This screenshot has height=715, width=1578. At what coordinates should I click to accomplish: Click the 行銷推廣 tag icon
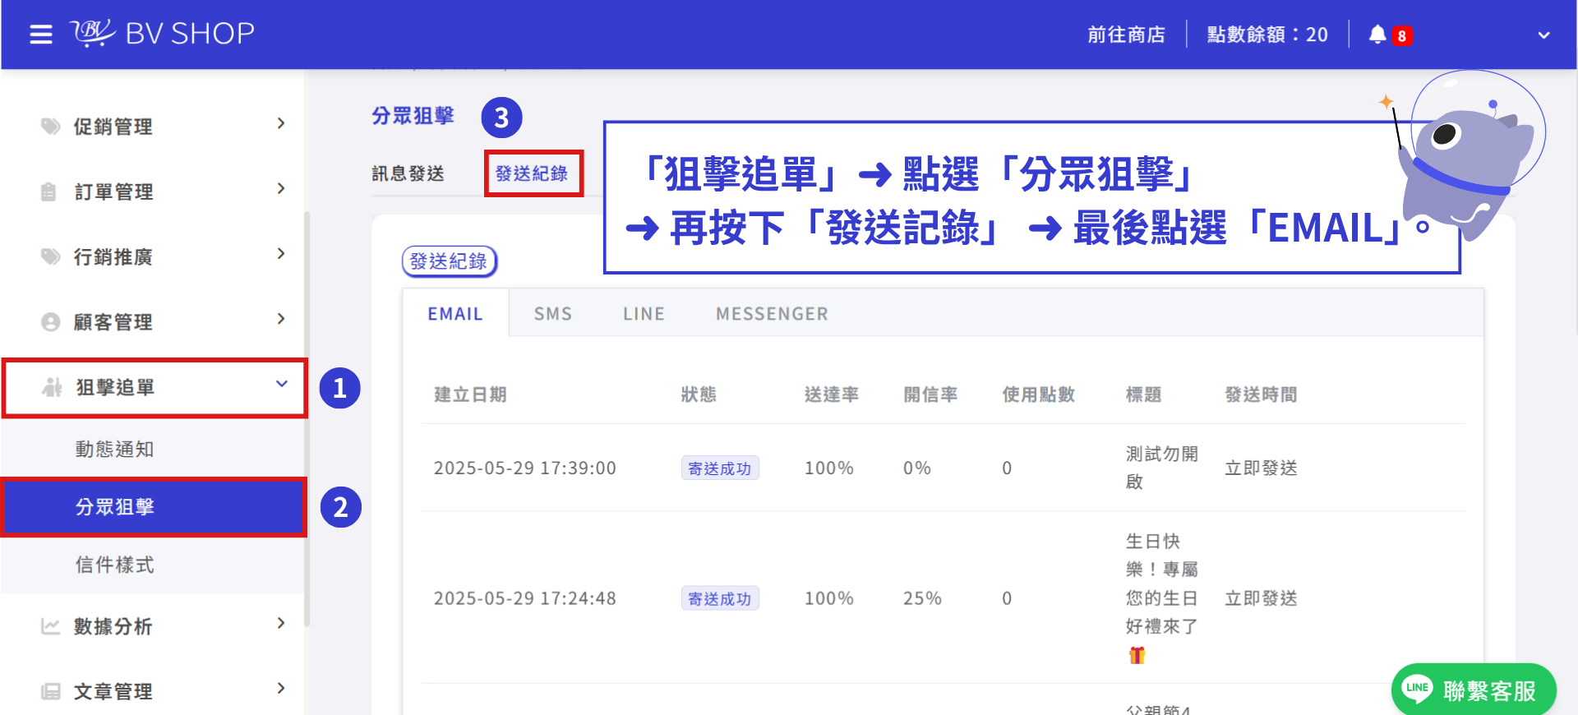coord(51,256)
